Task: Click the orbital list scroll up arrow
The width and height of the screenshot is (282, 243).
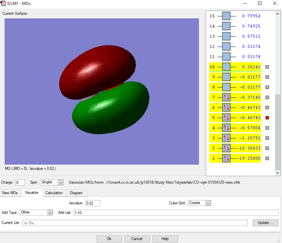Action: (x=278, y=14)
